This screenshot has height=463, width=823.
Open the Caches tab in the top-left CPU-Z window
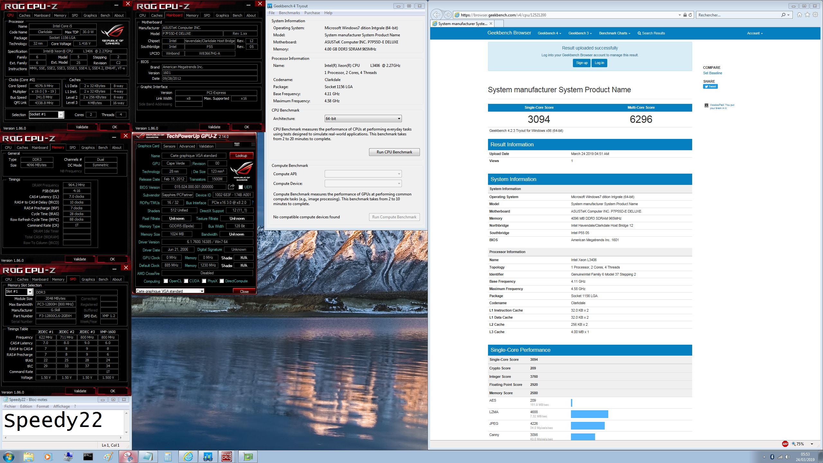(x=24, y=15)
